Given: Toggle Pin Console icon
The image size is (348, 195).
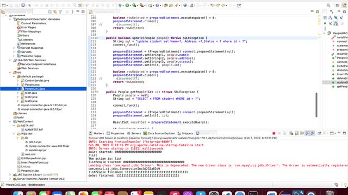Looking at the screenshot, I should point(319,133).
